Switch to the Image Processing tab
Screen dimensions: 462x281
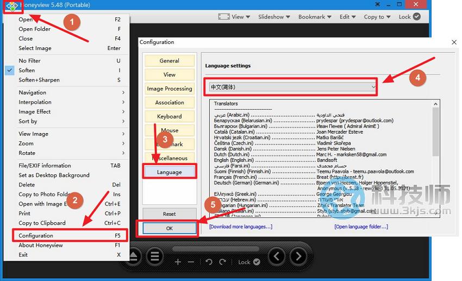170,89
